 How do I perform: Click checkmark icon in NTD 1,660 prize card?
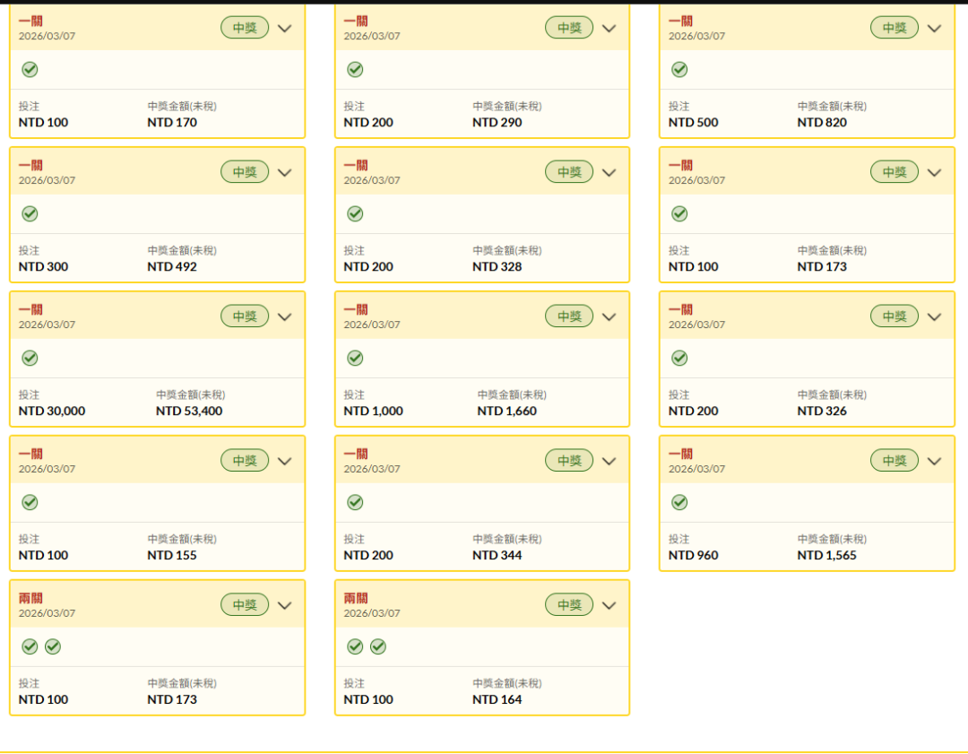tap(355, 358)
